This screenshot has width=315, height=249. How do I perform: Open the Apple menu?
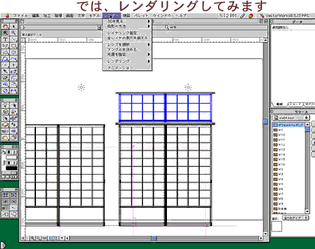[7, 16]
